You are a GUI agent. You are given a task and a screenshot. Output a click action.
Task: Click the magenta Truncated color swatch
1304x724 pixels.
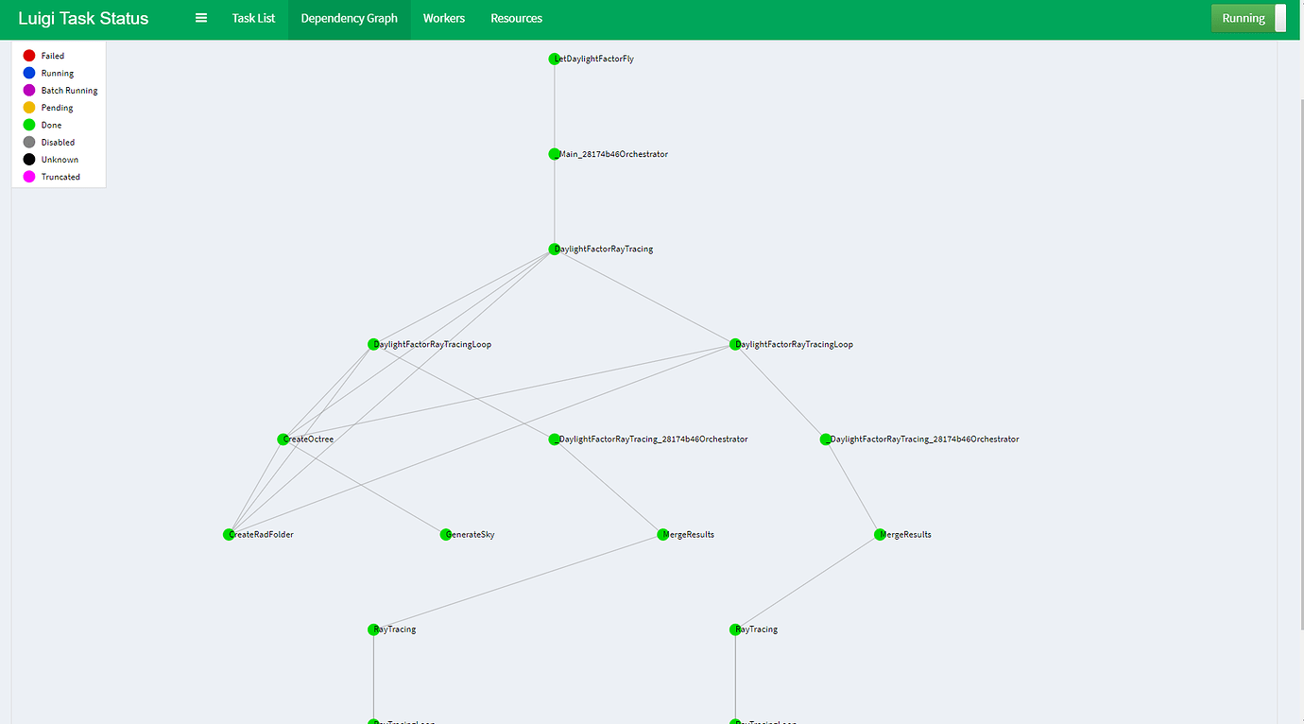(x=27, y=177)
